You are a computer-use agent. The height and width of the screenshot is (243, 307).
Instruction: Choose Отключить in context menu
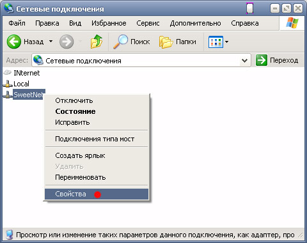coord(97,100)
